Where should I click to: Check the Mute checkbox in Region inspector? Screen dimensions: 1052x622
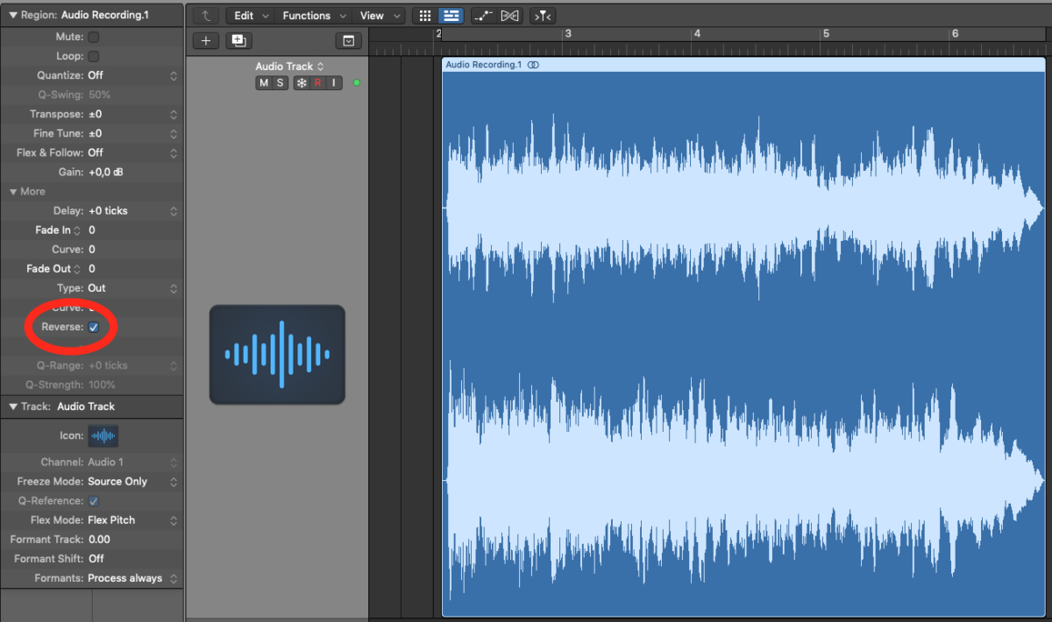click(x=94, y=37)
